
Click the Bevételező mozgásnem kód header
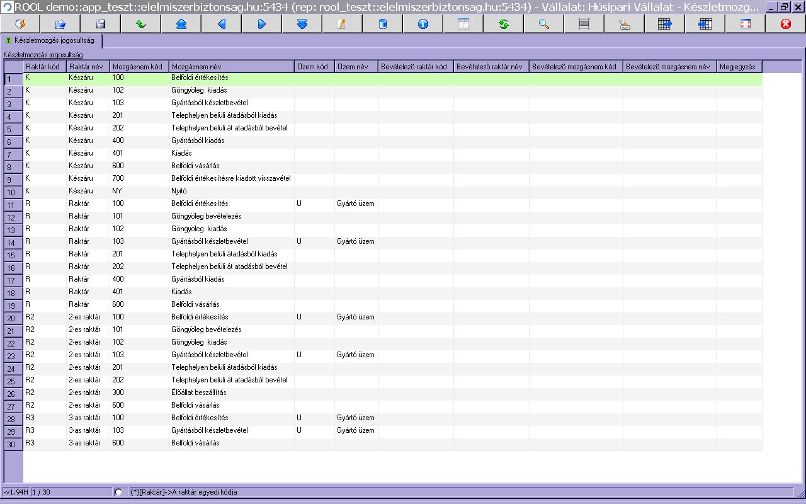[576, 67]
